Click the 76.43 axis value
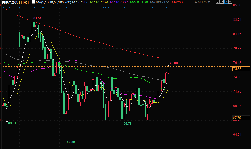 point(237,62)
